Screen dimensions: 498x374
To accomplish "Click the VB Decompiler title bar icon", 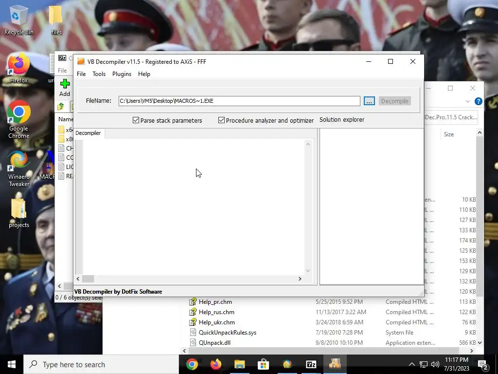I will (x=81, y=61).
